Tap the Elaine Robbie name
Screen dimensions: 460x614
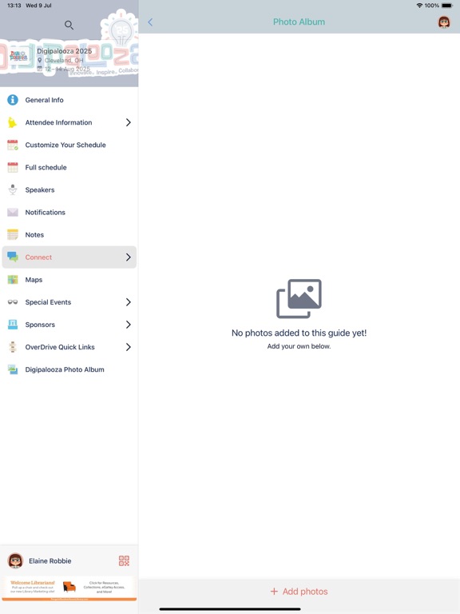click(50, 560)
